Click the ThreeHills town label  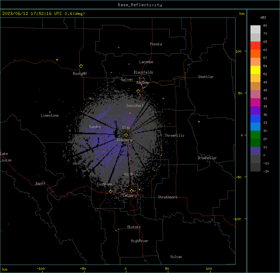coord(174,136)
